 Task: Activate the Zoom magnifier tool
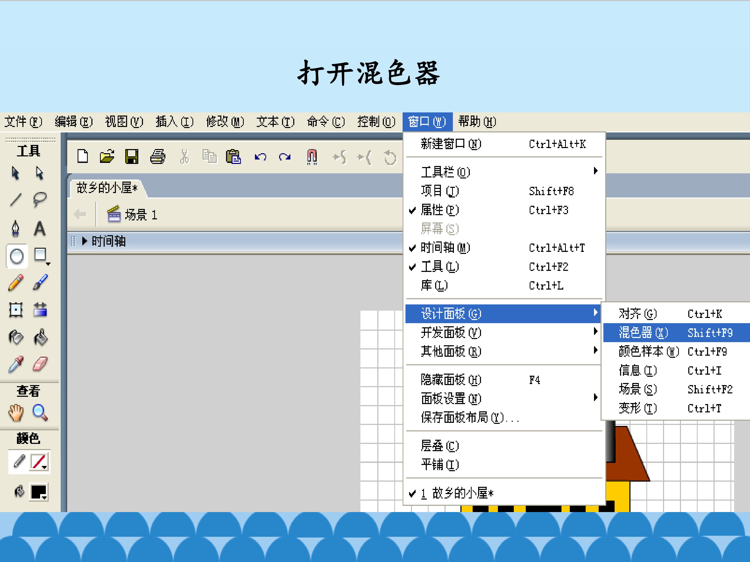(40, 412)
